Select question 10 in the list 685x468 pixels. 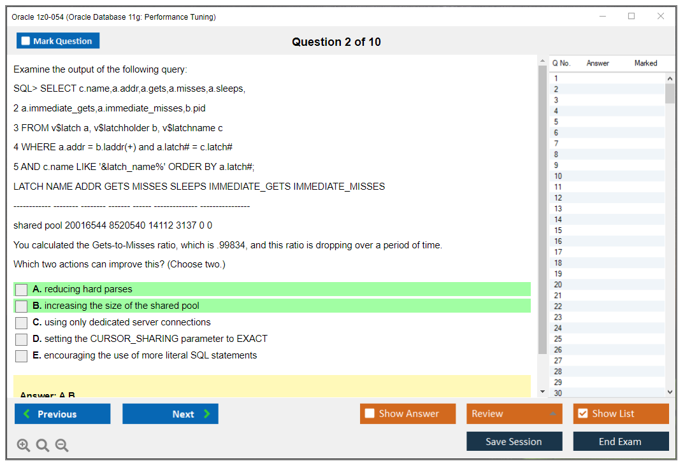tap(558, 176)
